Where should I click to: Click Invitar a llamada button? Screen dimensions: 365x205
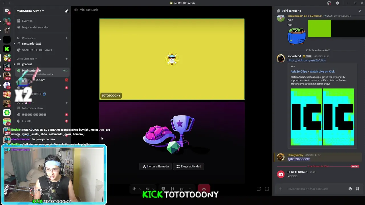coord(156,166)
